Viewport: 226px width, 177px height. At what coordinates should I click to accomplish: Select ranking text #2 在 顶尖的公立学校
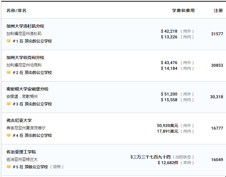click(32, 72)
